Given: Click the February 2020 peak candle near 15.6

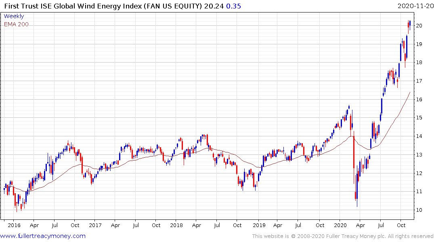Looking at the screenshot, I should pos(349,107).
